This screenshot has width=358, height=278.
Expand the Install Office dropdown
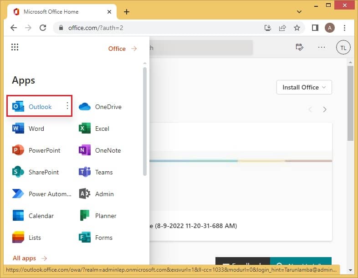[x=304, y=87]
